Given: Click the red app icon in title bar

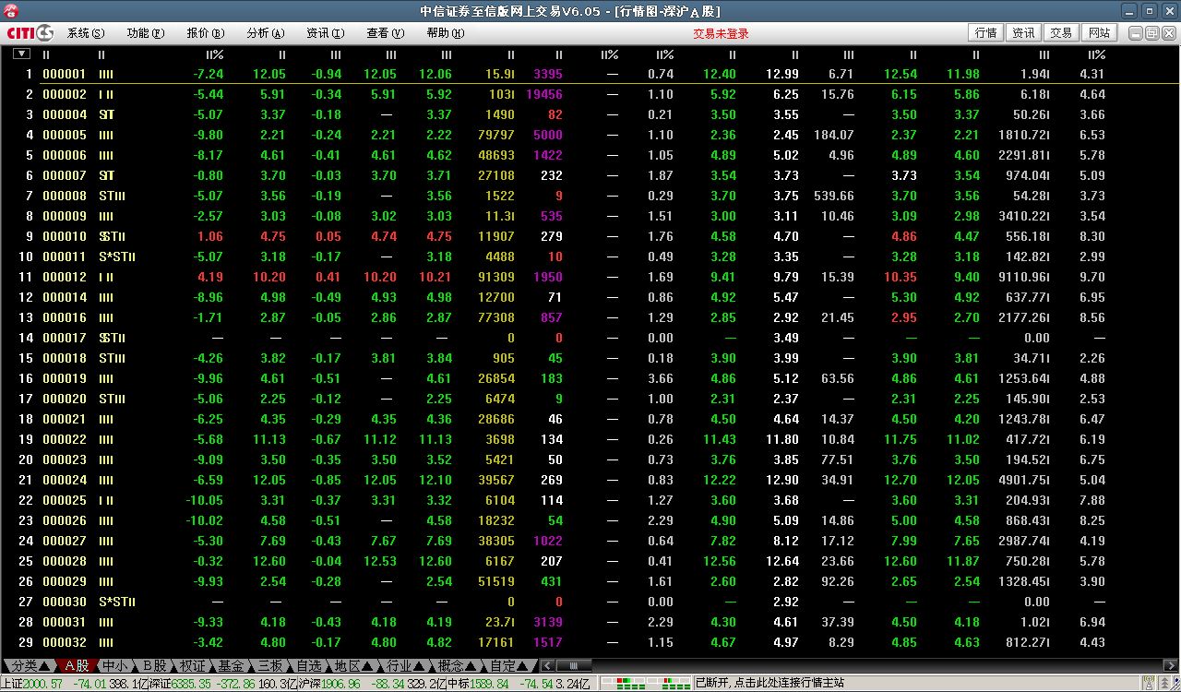Looking at the screenshot, I should point(11,11).
